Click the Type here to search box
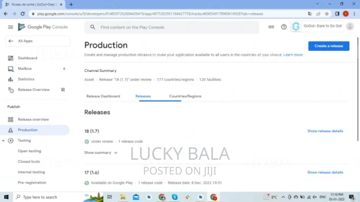The width and height of the screenshot is (360, 202). pos(47,197)
